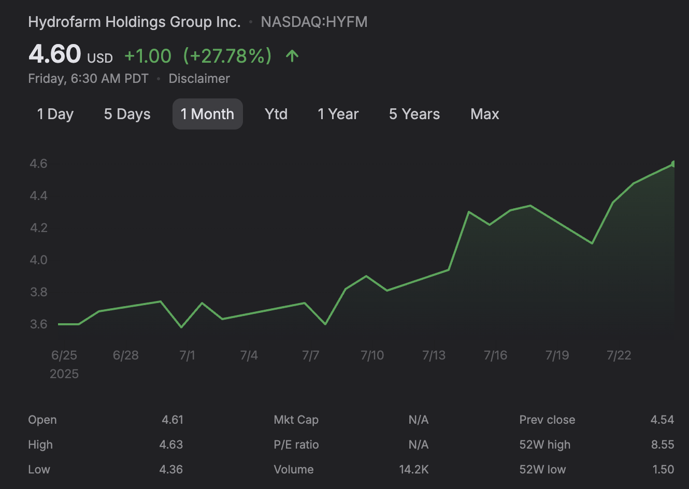Open the Ytd range tab
689x489 pixels.
276,114
